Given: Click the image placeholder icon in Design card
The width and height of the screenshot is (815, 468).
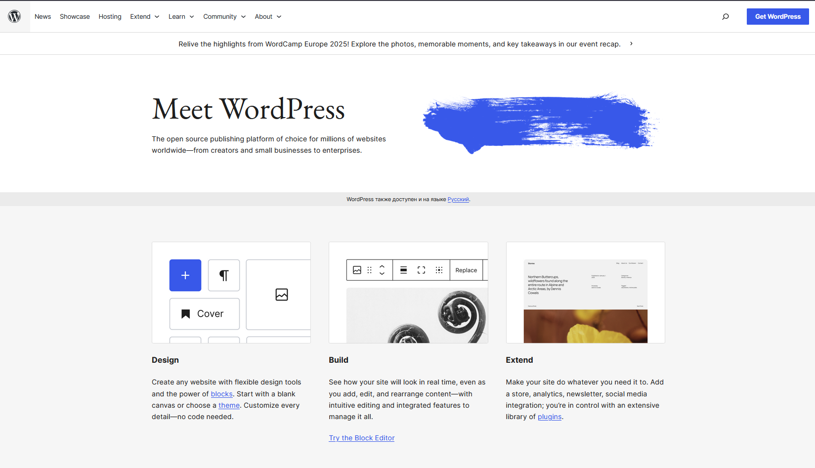Looking at the screenshot, I should pos(282,295).
